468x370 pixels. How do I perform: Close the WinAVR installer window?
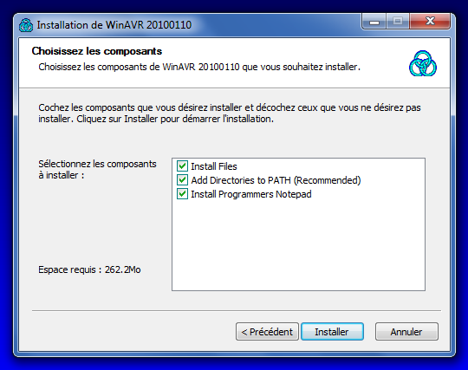pyautogui.click(x=430, y=21)
